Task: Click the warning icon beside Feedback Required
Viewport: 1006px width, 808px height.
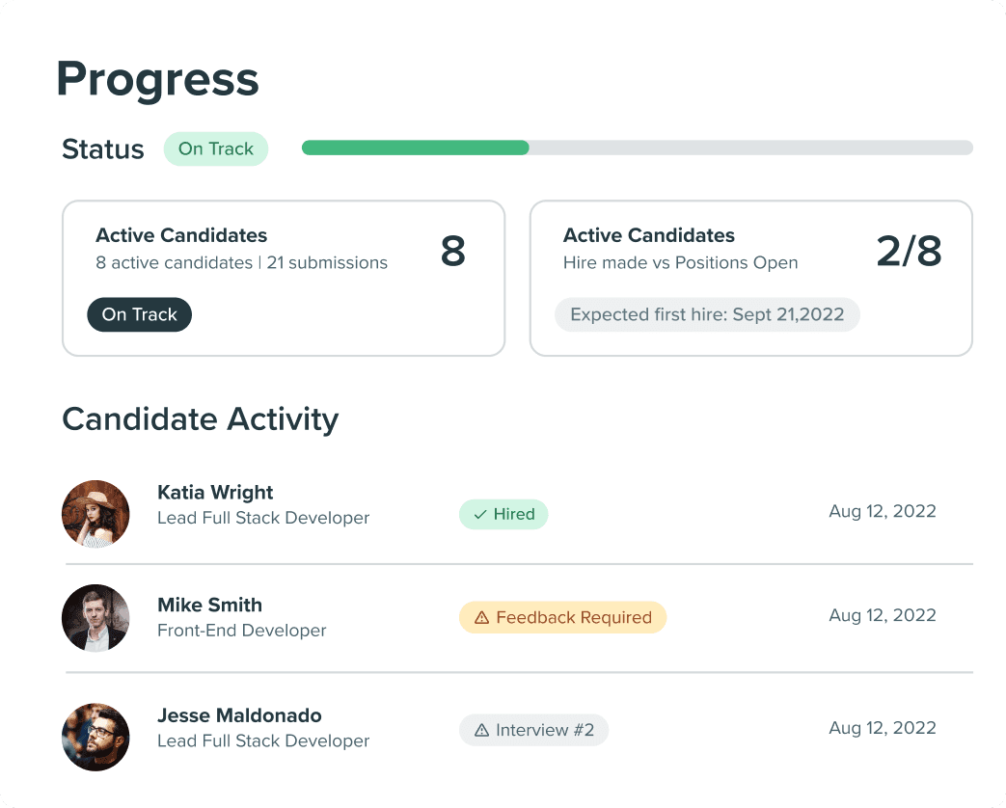Action: (481, 617)
